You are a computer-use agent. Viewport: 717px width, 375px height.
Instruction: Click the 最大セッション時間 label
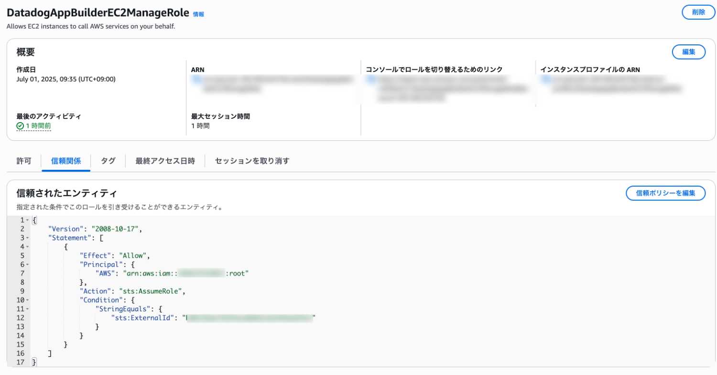tap(220, 116)
